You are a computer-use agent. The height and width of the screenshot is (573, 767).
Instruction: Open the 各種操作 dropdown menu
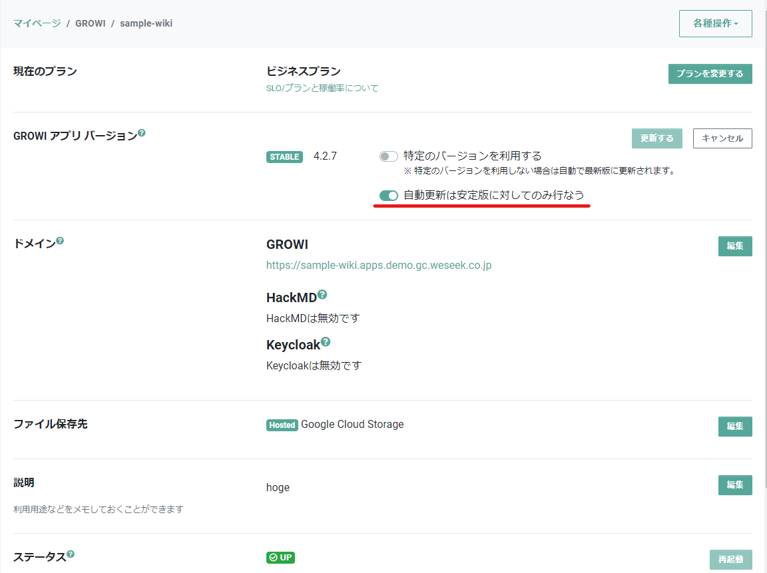715,23
